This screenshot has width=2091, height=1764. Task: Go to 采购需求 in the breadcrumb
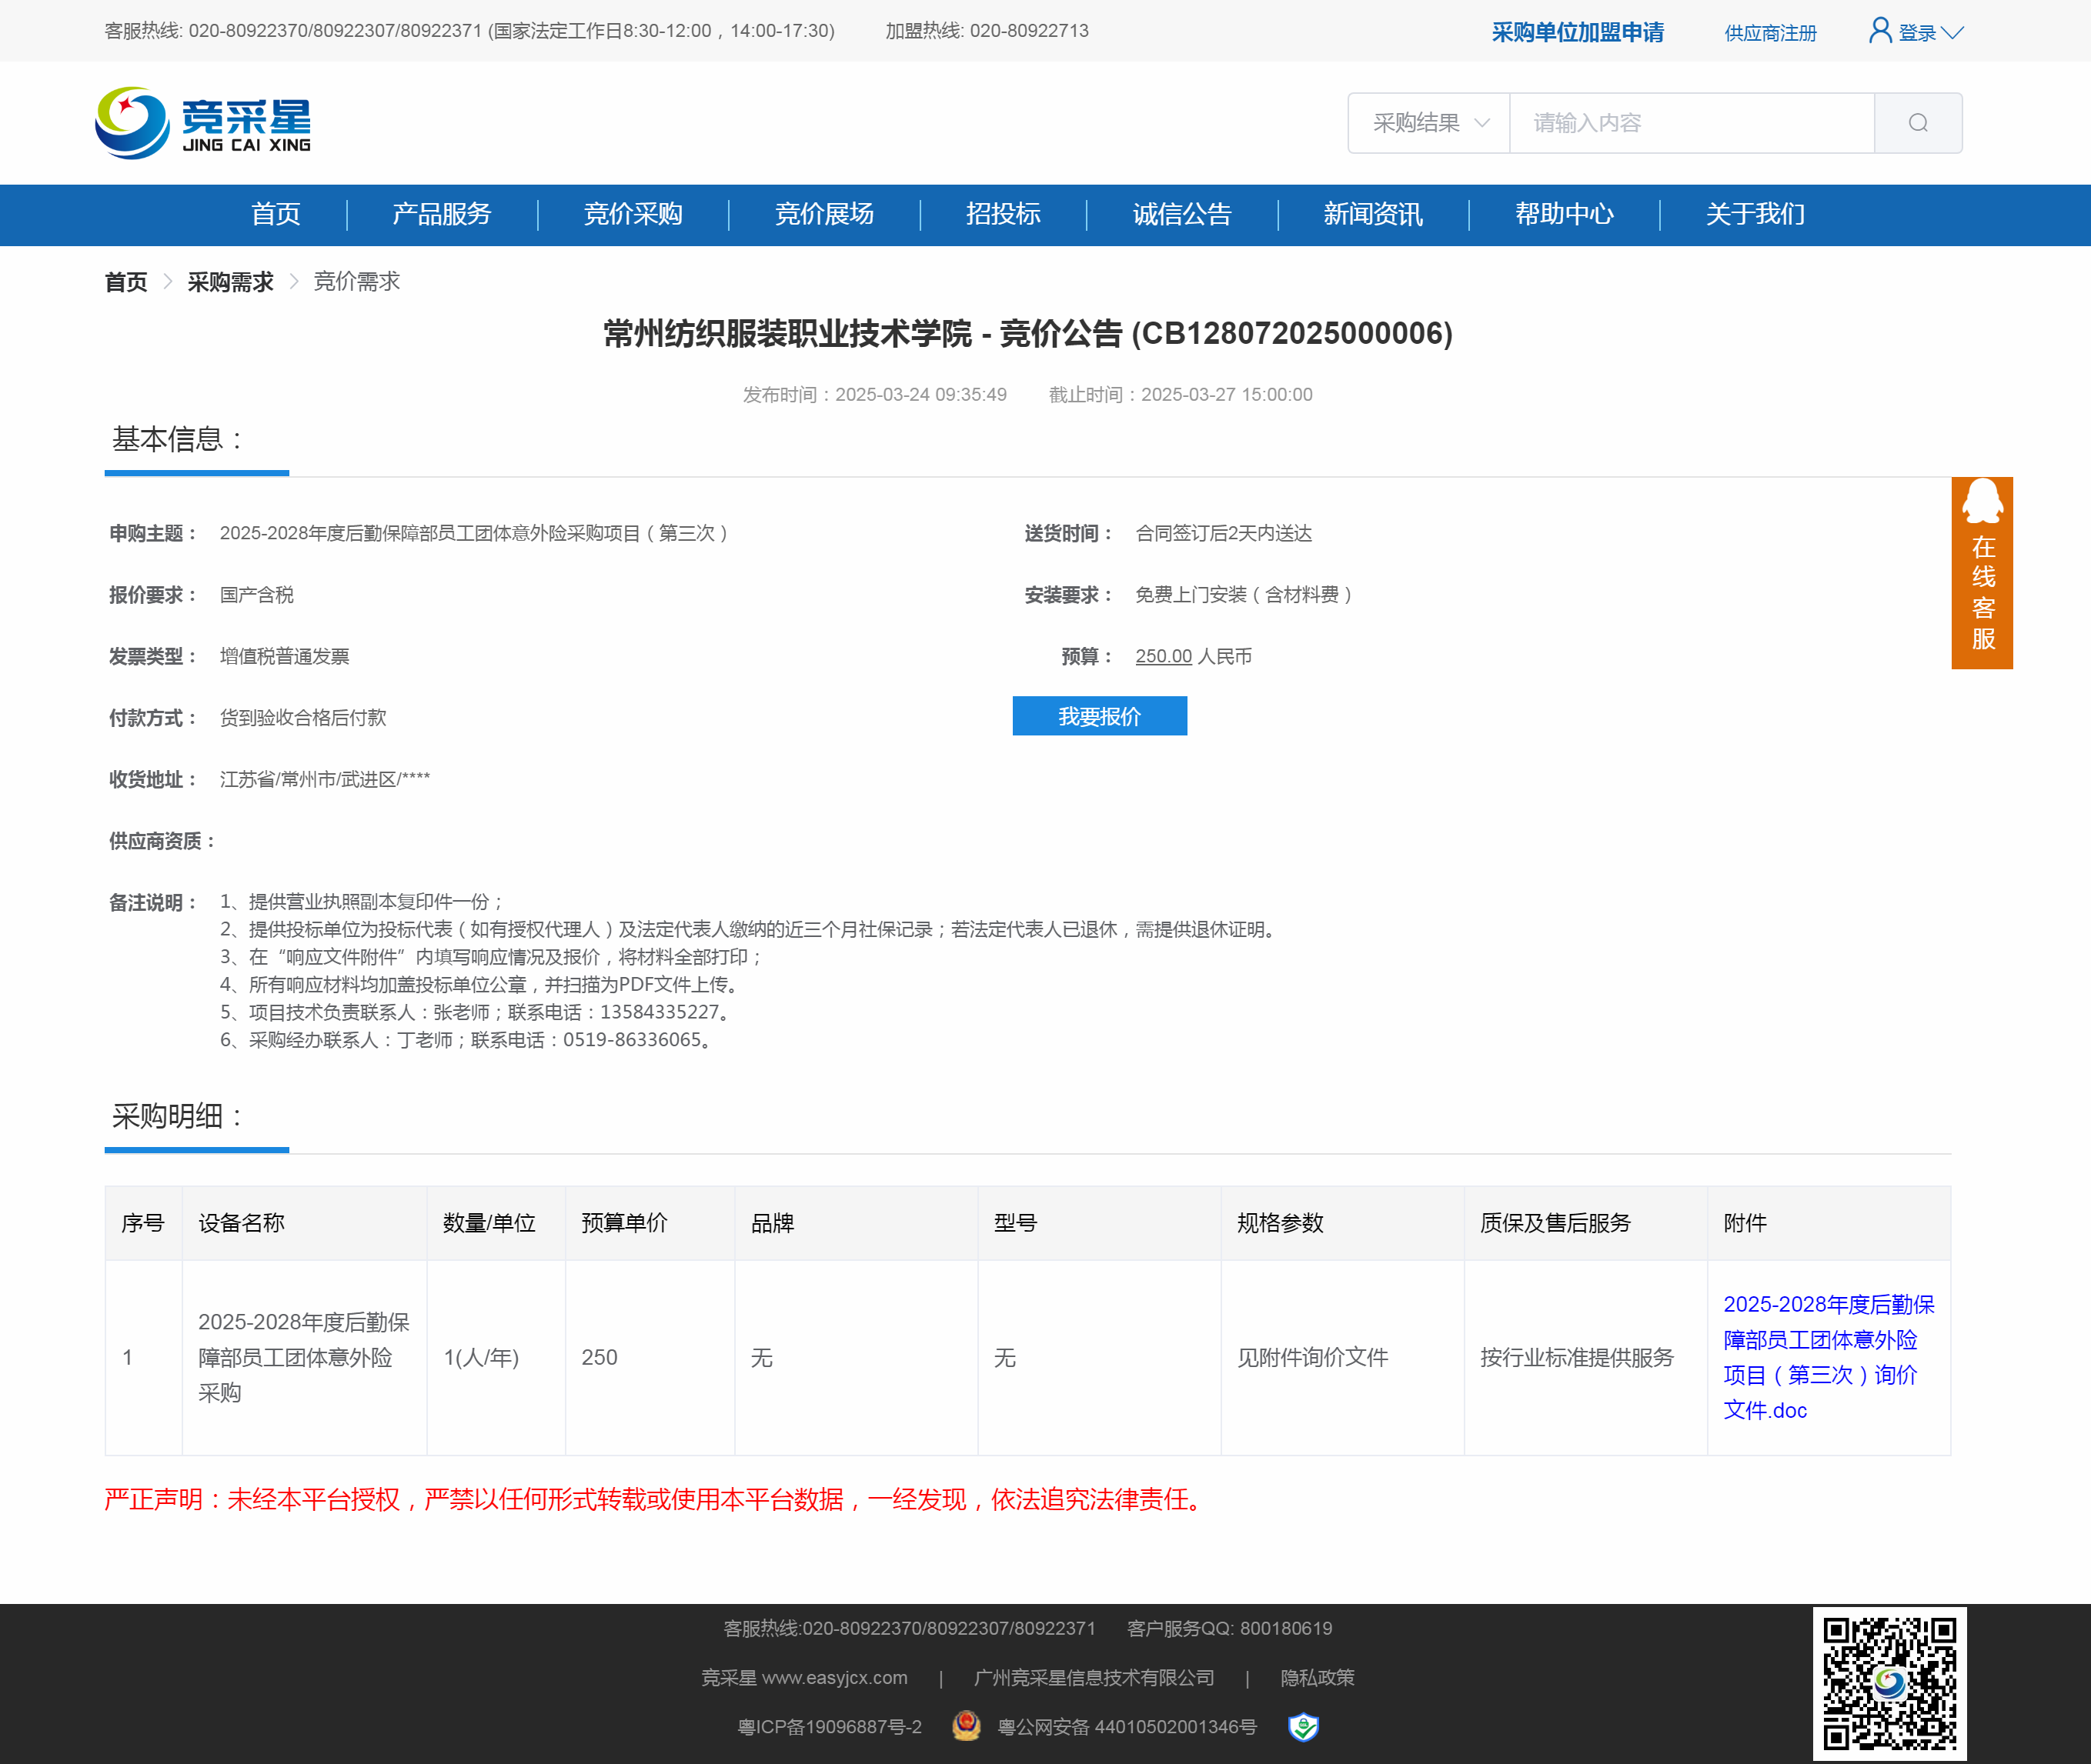tap(230, 282)
